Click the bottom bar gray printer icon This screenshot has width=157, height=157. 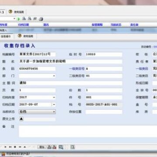[49, 147]
